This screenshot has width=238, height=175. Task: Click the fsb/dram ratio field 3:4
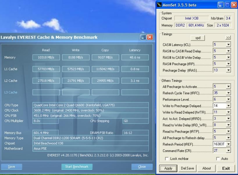click(x=228, y=18)
